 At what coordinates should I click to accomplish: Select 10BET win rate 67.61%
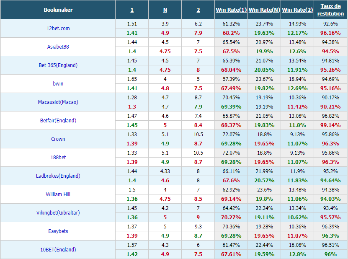[231, 254]
